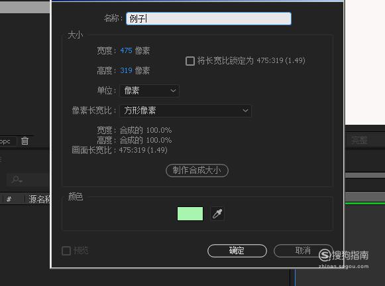The image size is (385, 286).
Task: Open the light green solid color swatch
Action: 190,214
